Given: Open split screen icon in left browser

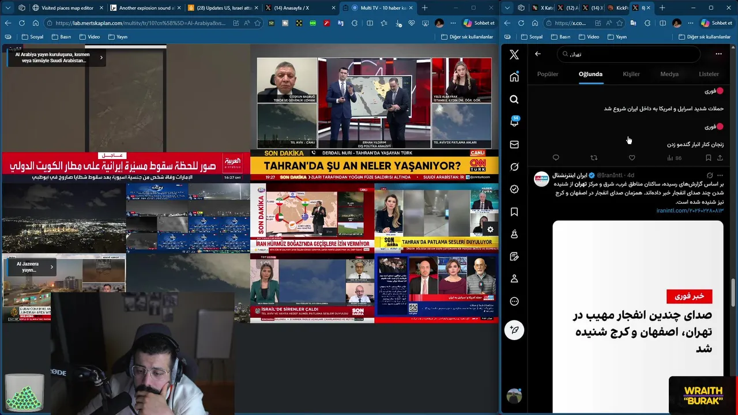Looking at the screenshot, I should [x=369, y=23].
